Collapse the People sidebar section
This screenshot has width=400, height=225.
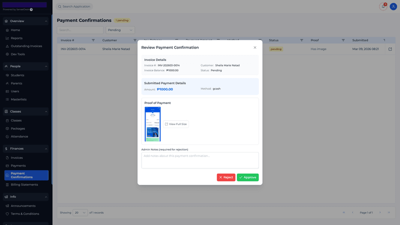pyautogui.click(x=46, y=66)
